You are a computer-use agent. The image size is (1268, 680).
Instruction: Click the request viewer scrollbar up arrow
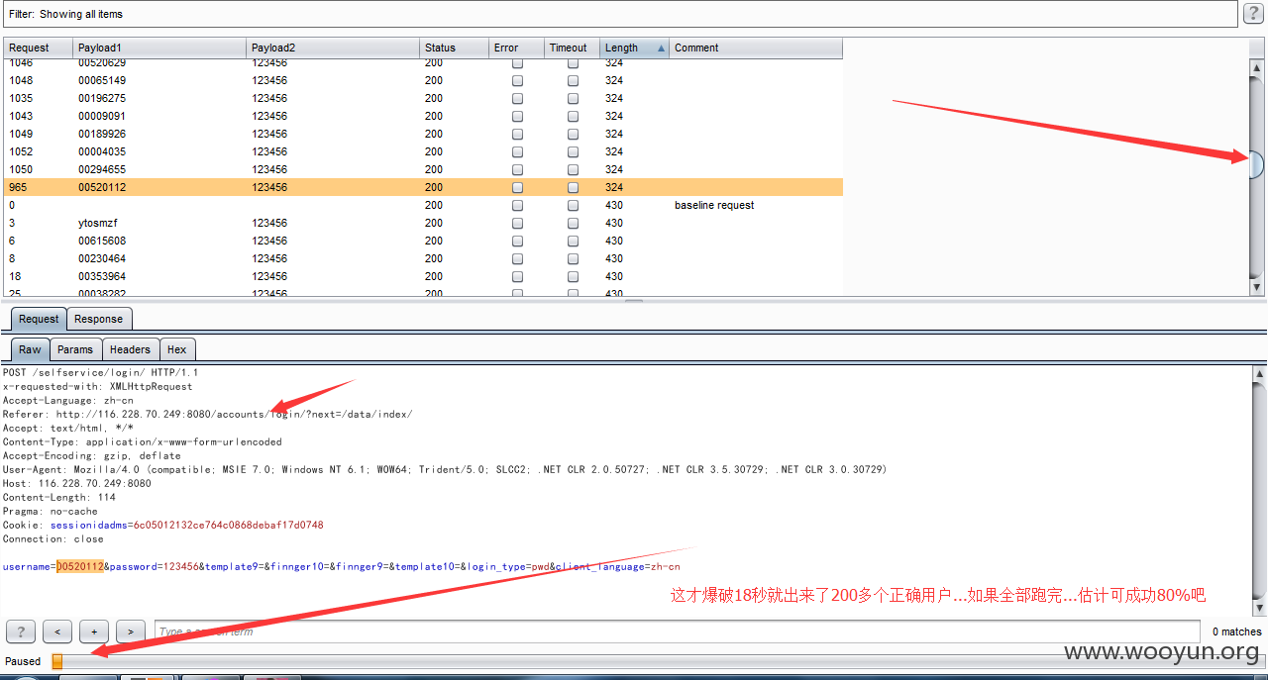1259,374
